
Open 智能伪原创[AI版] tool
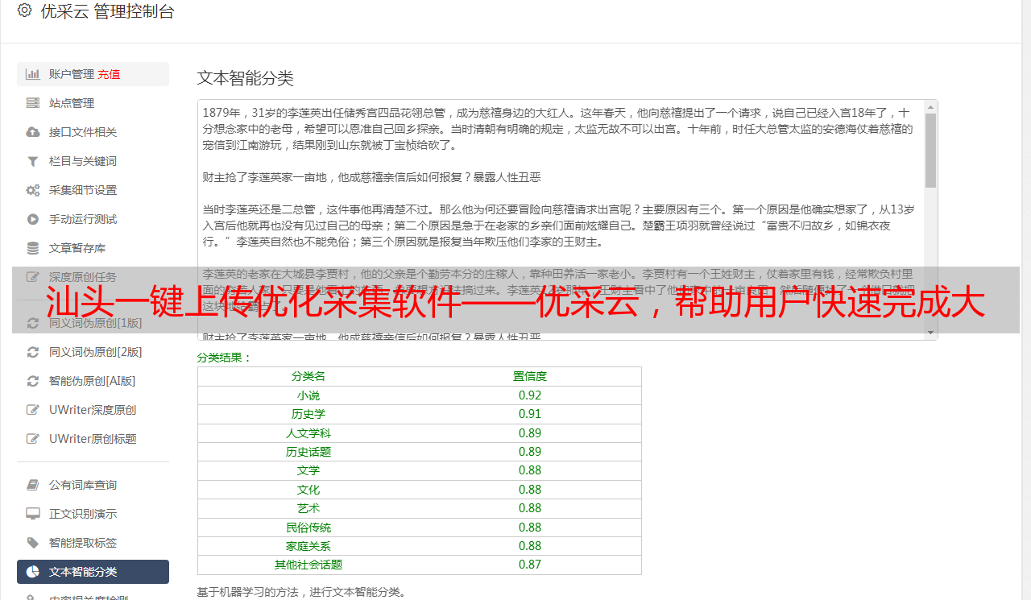pos(93,381)
